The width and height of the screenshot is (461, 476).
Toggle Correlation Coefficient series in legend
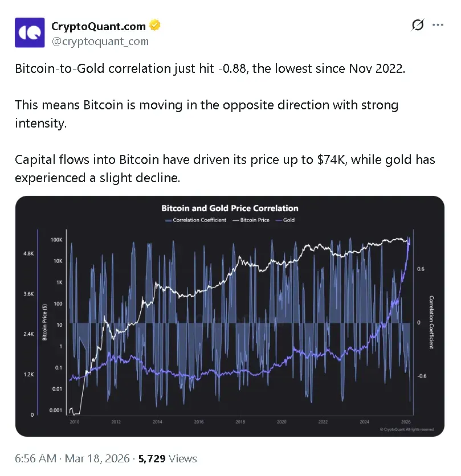pos(196,220)
